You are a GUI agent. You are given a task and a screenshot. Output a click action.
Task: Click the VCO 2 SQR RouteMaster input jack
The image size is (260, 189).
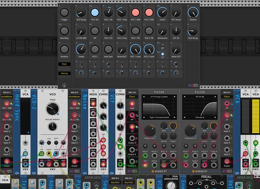pyautogui.click(x=74, y=104)
